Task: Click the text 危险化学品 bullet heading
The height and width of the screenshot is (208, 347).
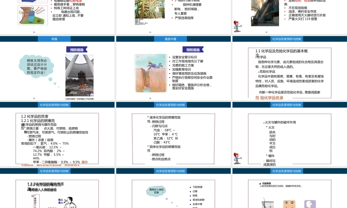Action: click(267, 71)
